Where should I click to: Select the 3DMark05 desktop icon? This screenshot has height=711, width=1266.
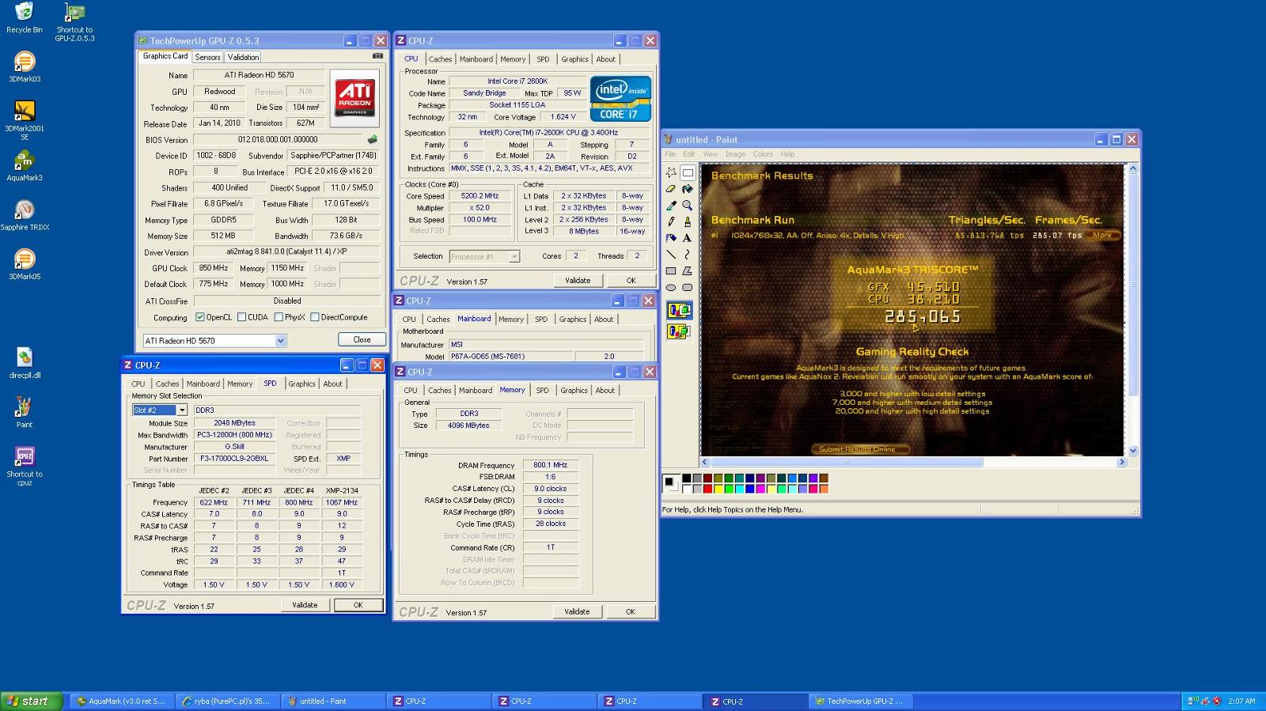(25, 264)
